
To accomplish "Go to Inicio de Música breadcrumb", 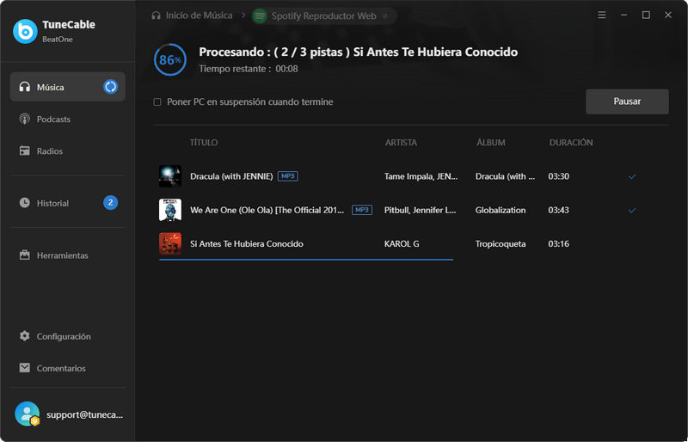I will pyautogui.click(x=199, y=15).
